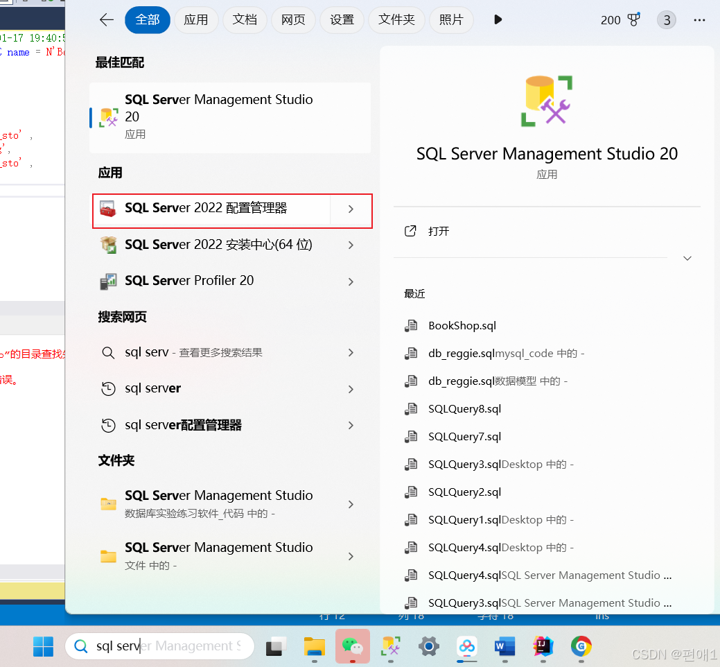Screen dimensions: 720x667
Task: Open the Management Studio folder in 数据库实验练习软件_代码
Action: 211,504
